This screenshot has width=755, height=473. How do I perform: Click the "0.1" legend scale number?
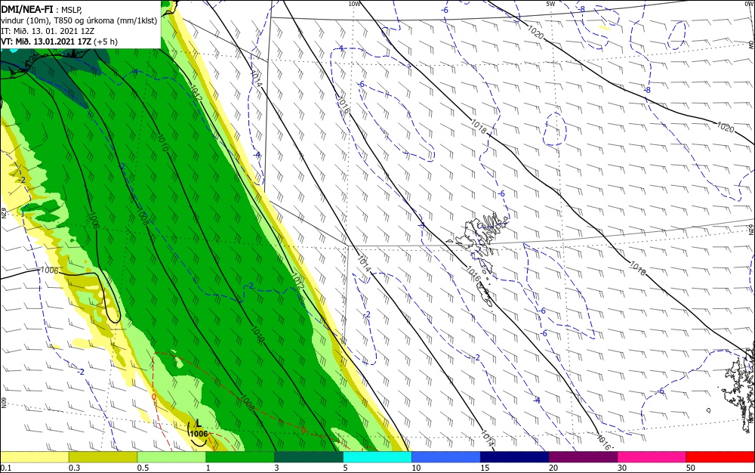pyautogui.click(x=6, y=468)
